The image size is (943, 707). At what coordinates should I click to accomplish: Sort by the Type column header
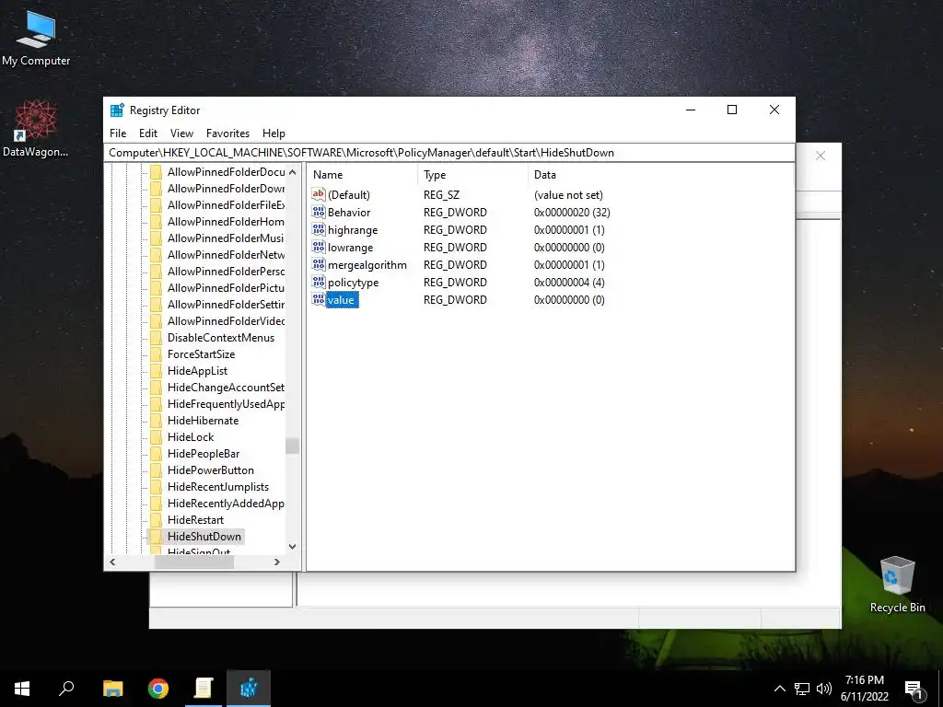pos(472,174)
